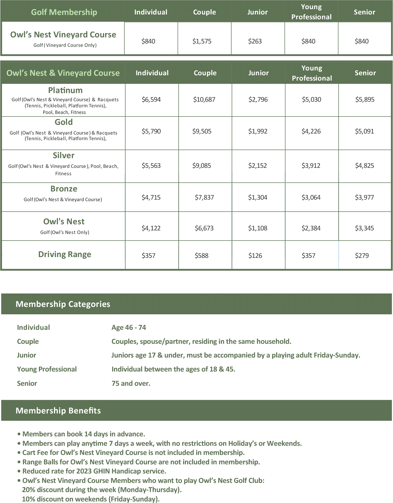Click the $4,825 Silver senior price

click(x=365, y=166)
